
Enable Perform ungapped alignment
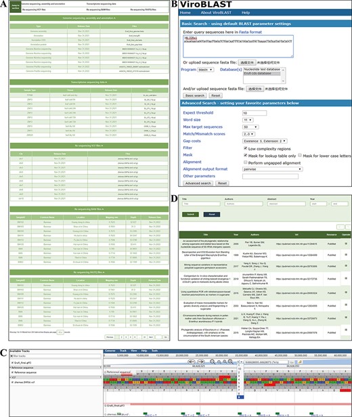[x=246, y=162]
